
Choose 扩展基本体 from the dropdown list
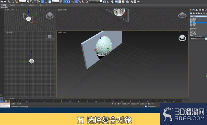(x=198, y=20)
